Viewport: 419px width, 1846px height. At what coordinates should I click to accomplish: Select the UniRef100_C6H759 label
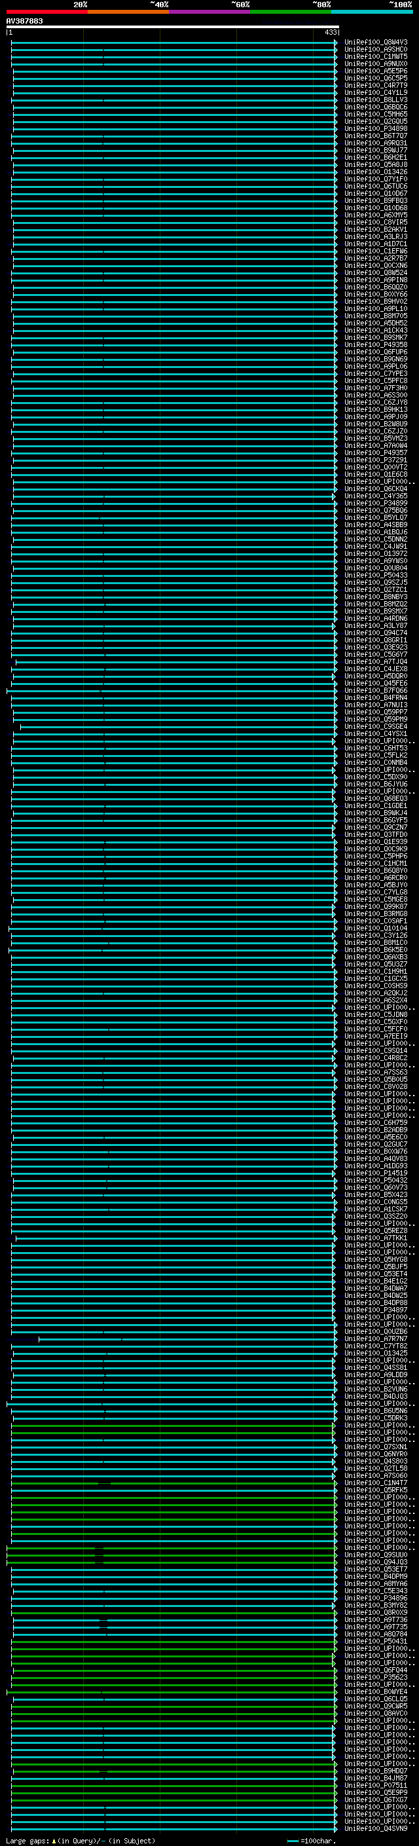[x=376, y=1123]
